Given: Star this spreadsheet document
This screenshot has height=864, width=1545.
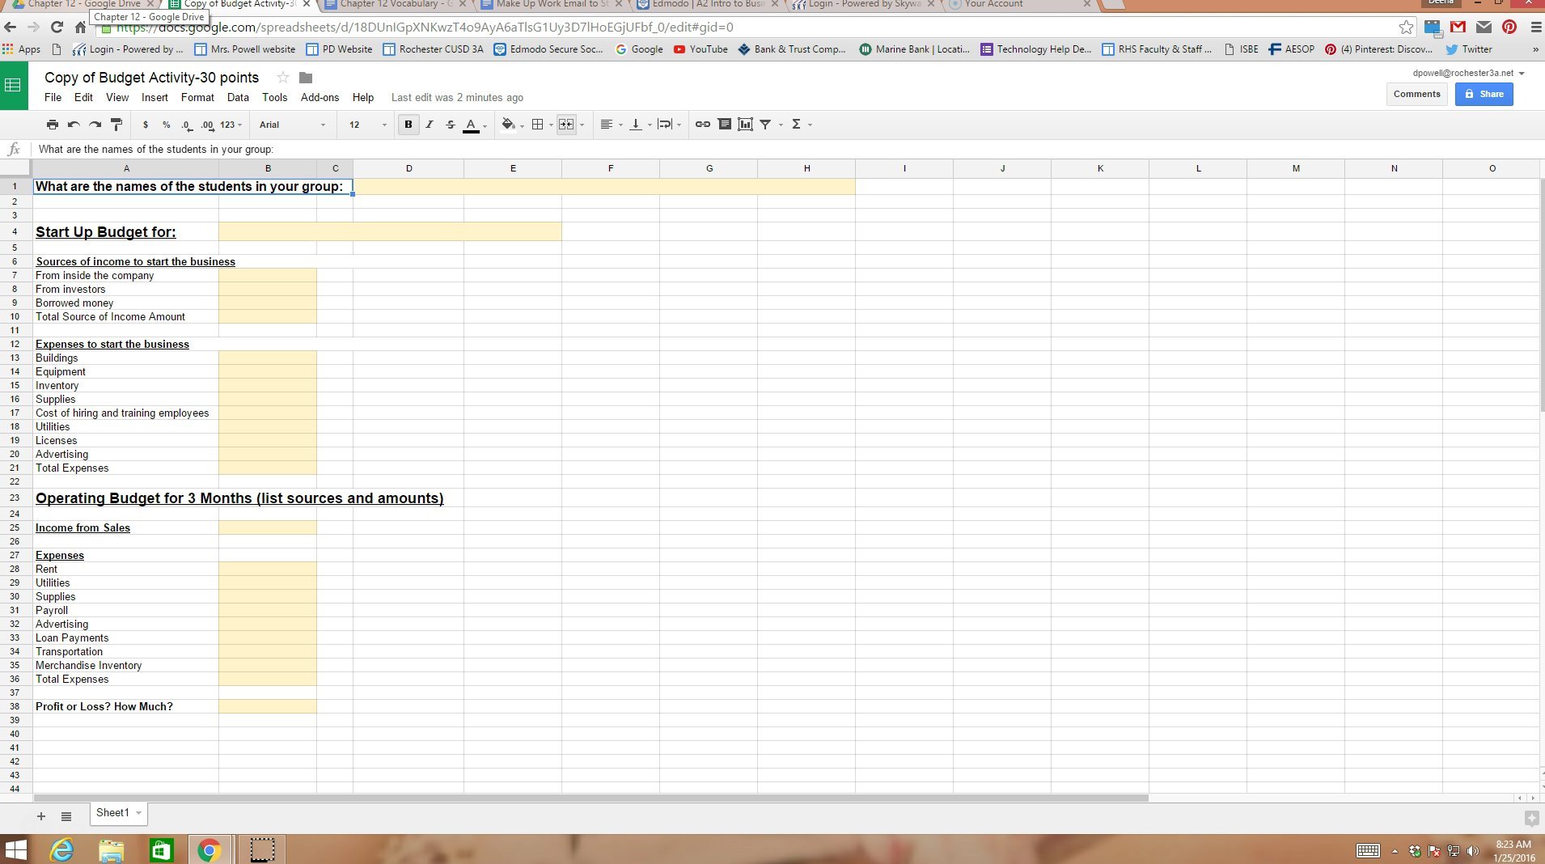Looking at the screenshot, I should pos(283,78).
